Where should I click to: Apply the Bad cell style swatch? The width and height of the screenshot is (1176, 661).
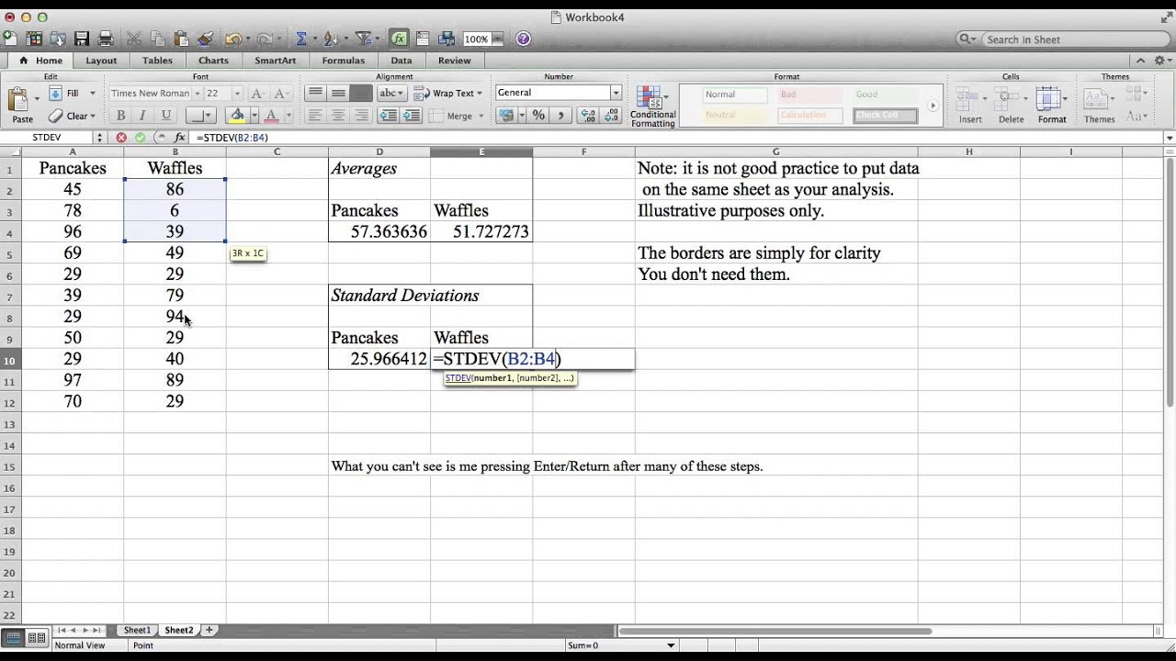809,95
